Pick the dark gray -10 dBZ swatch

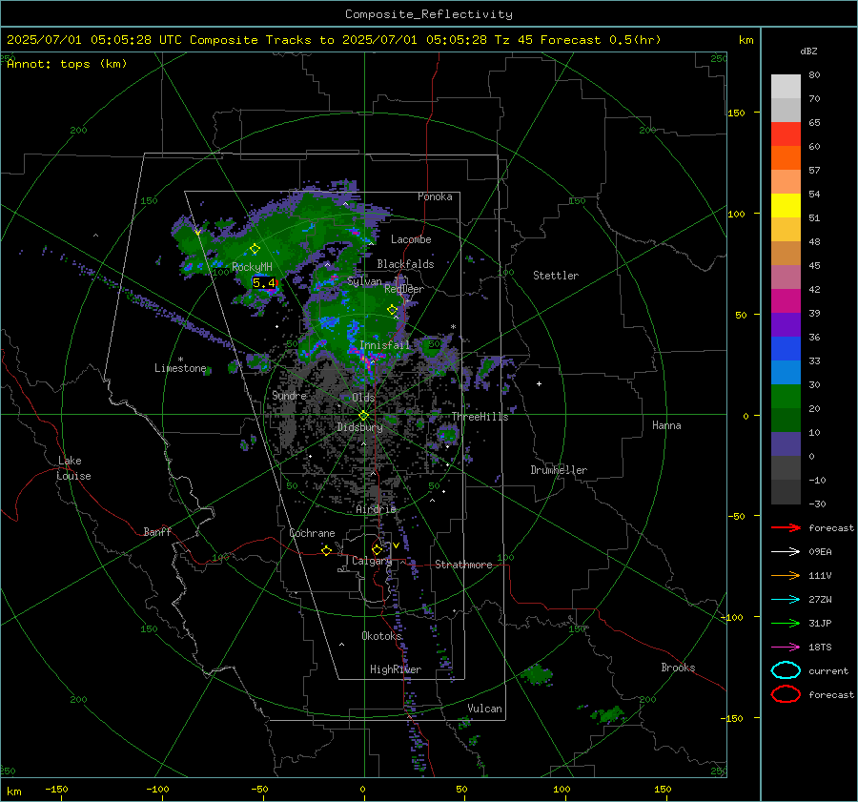coord(786,491)
